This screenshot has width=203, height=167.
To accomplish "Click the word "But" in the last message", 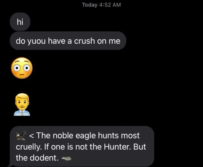I will [140, 147].
